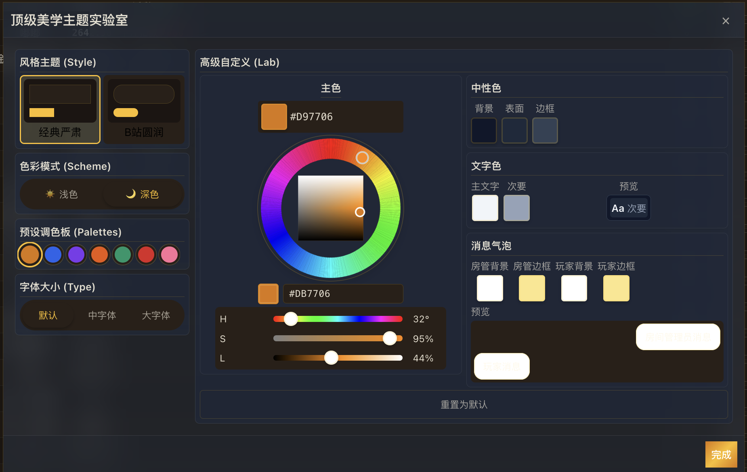This screenshot has width=747, height=472.
Task: Open the 背景 neutral color swatch
Action: 484,130
